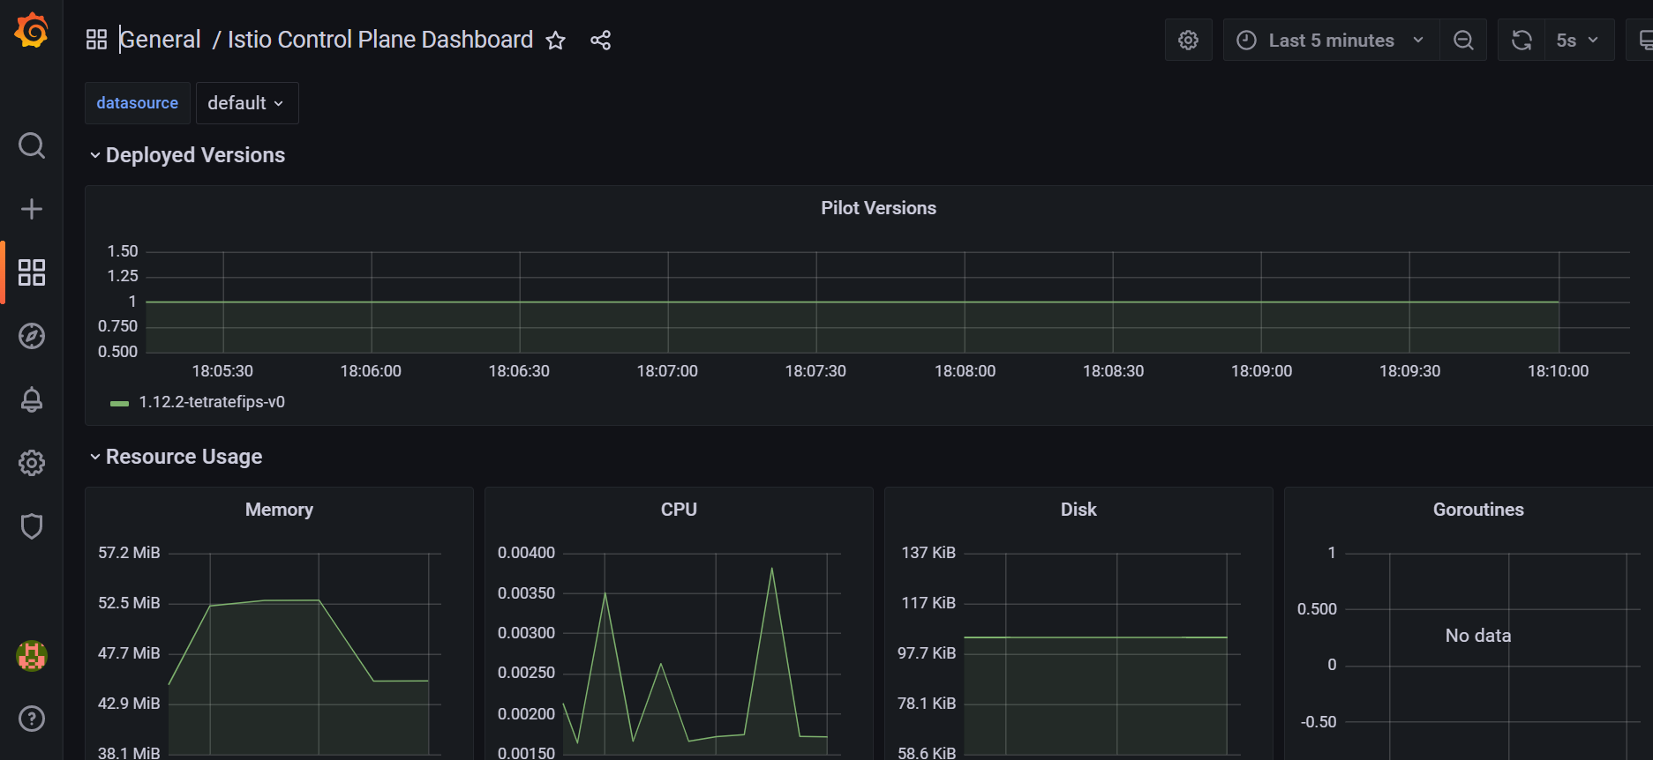Open the Server Admin shield icon
This screenshot has width=1653, height=760.
pos(32,526)
